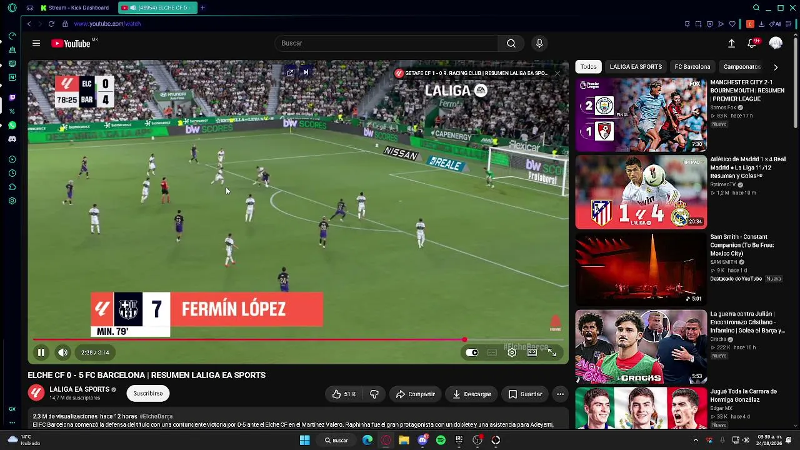The height and width of the screenshot is (450, 800).
Task: Open LALIGA EA SPORTS channel avatar
Action: [36, 393]
